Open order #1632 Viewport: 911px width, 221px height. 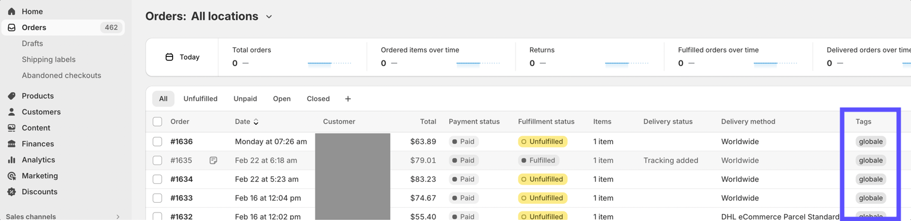[181, 216]
